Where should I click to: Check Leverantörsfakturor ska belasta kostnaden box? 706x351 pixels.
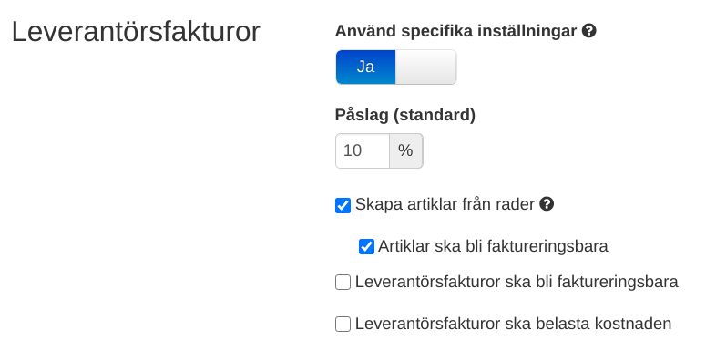pyautogui.click(x=343, y=324)
